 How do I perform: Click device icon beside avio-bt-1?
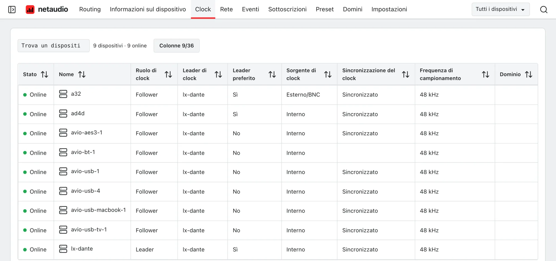(63, 152)
